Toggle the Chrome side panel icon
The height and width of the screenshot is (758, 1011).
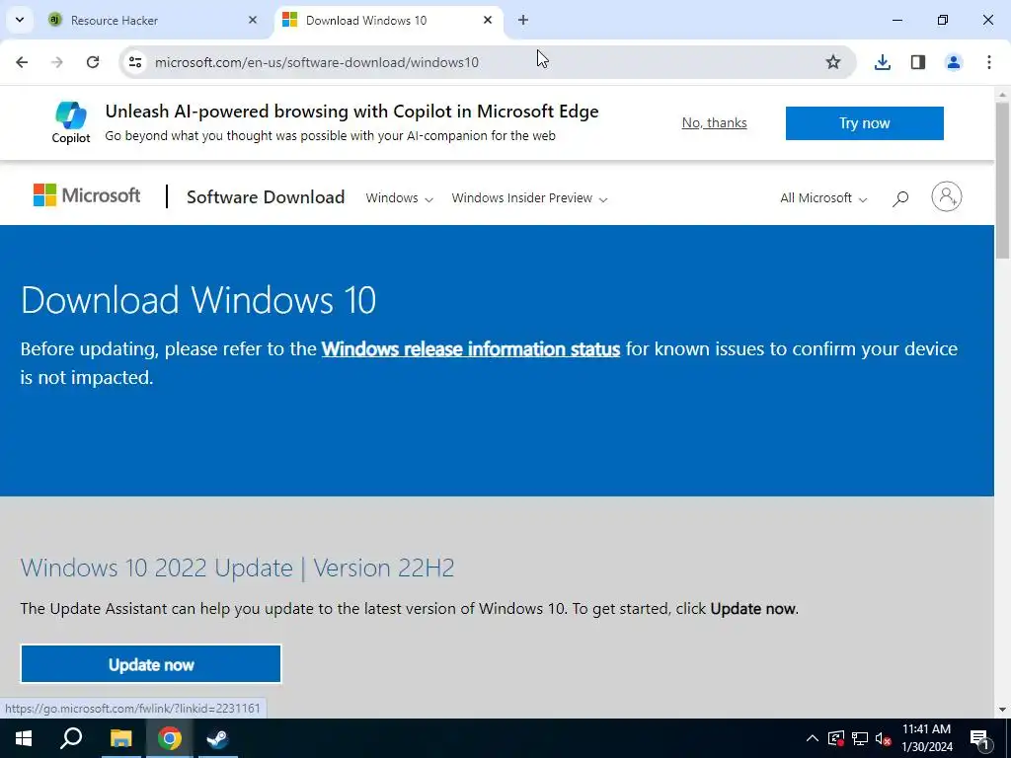918,62
